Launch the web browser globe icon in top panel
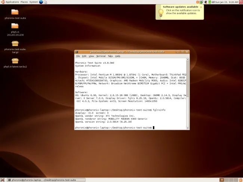 click(x=41, y=2)
